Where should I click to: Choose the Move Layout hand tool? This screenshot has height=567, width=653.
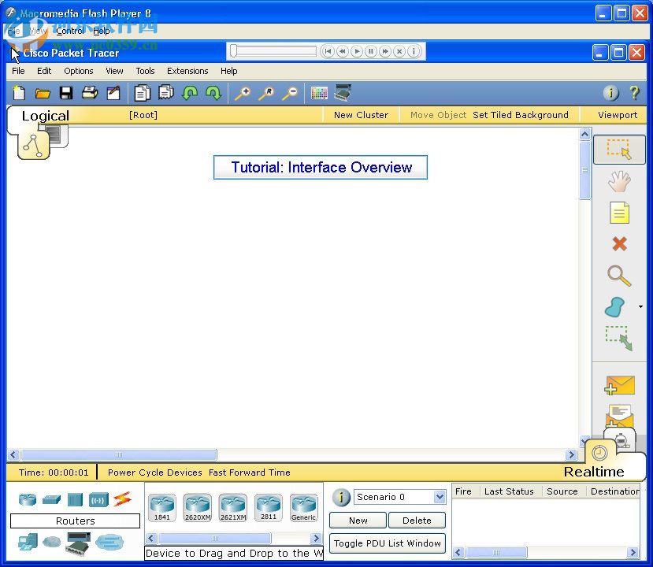[x=619, y=181]
